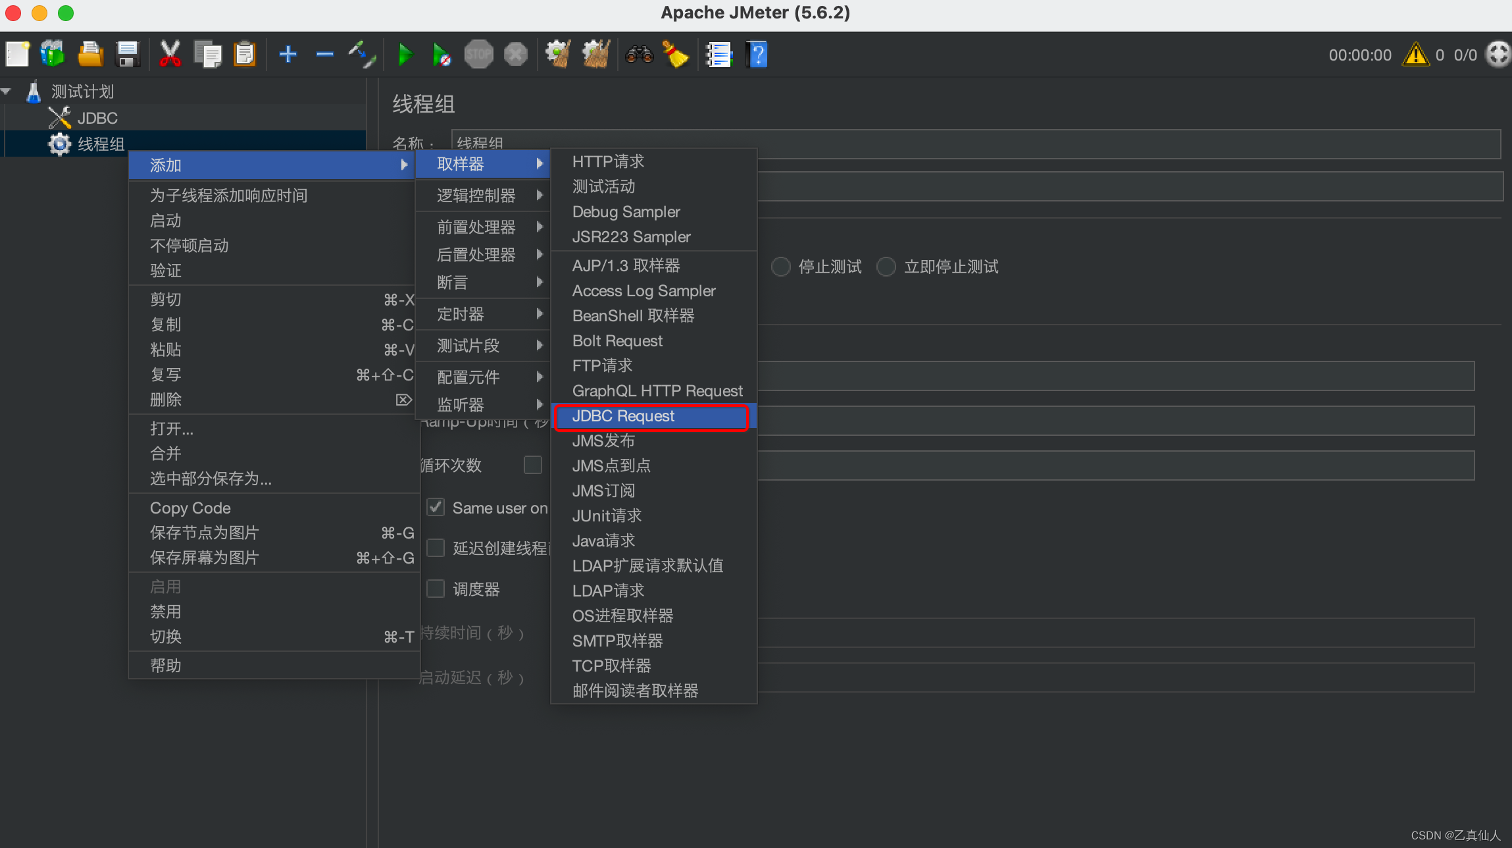Image resolution: width=1512 pixels, height=848 pixels.
Task: Click the Reset Search brush icon
Action: tap(676, 55)
